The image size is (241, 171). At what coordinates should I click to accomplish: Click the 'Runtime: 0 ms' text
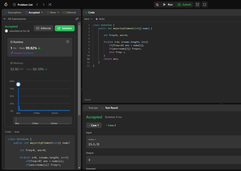click(113, 117)
